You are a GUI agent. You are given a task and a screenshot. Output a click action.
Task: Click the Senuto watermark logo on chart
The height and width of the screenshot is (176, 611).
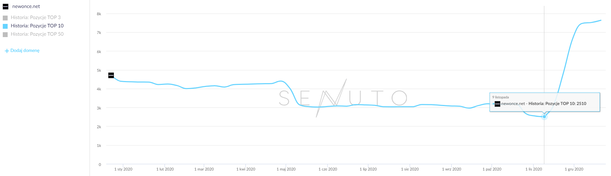click(343, 98)
